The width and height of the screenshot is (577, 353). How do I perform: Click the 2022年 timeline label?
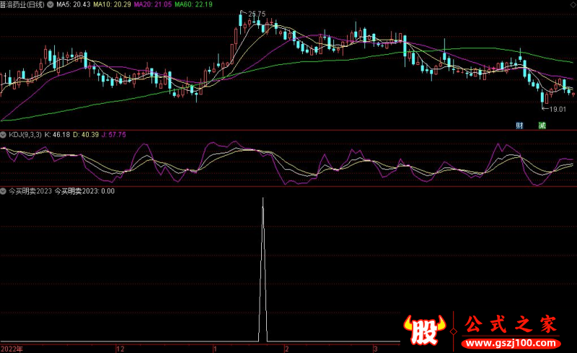pos(12,348)
